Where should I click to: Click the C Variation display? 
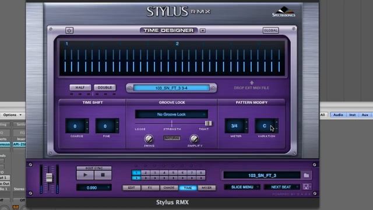pos(264,126)
